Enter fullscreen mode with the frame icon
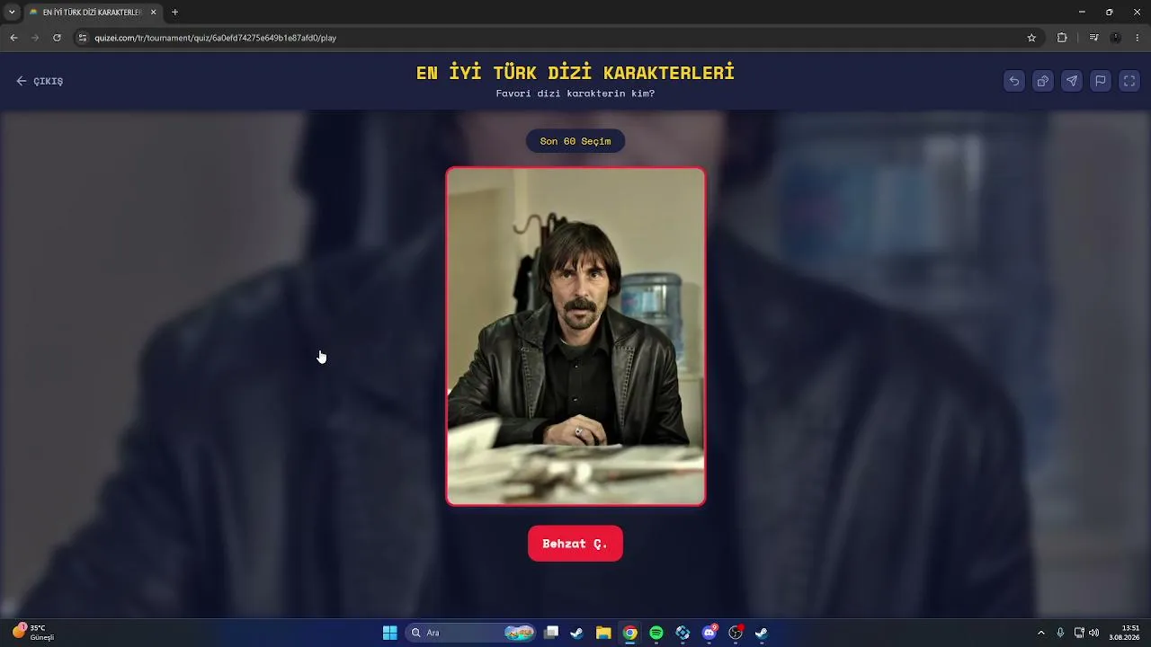This screenshot has width=1151, height=647. [x=1129, y=81]
